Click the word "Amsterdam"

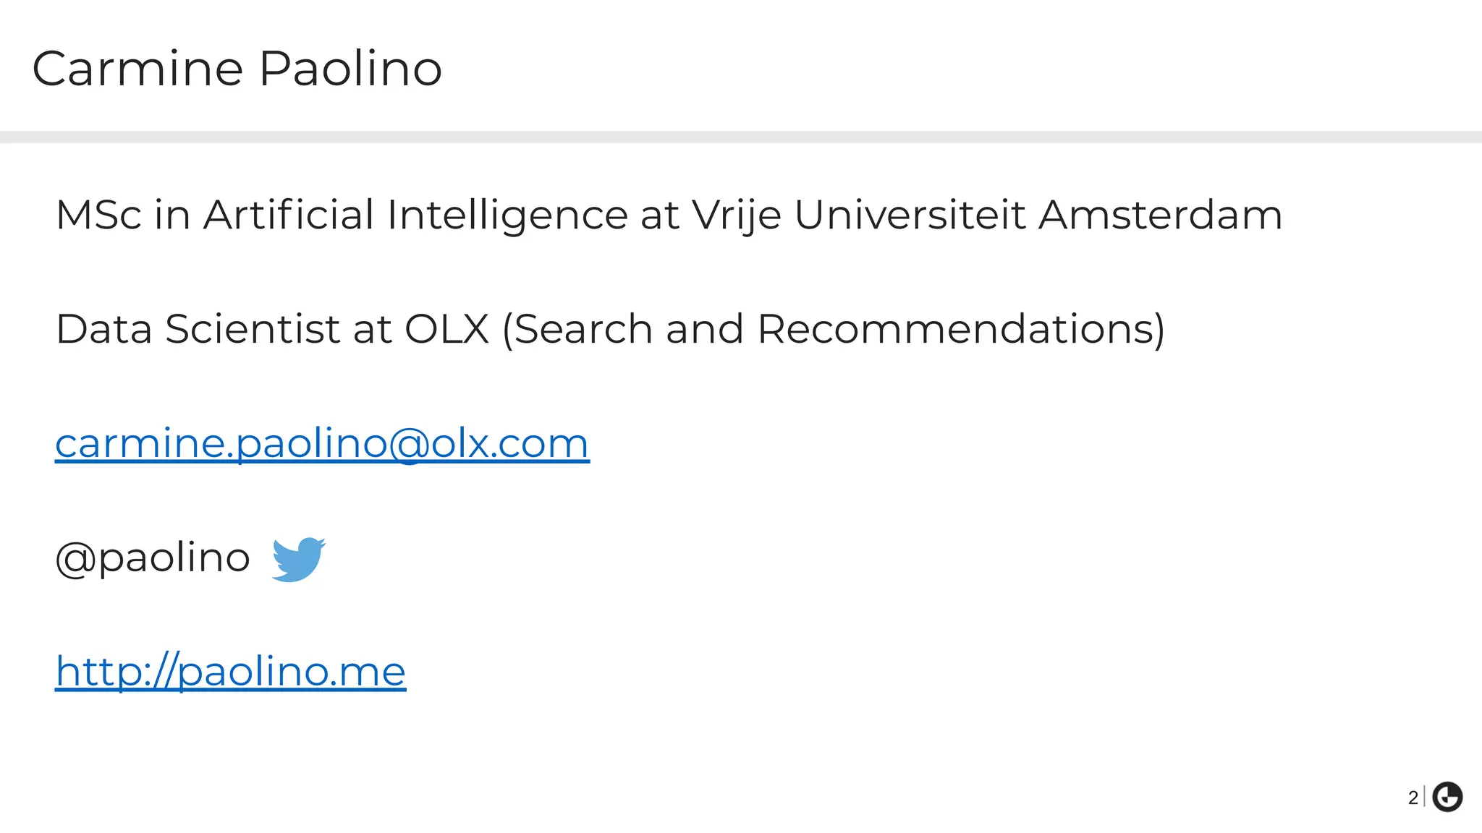pos(1160,215)
